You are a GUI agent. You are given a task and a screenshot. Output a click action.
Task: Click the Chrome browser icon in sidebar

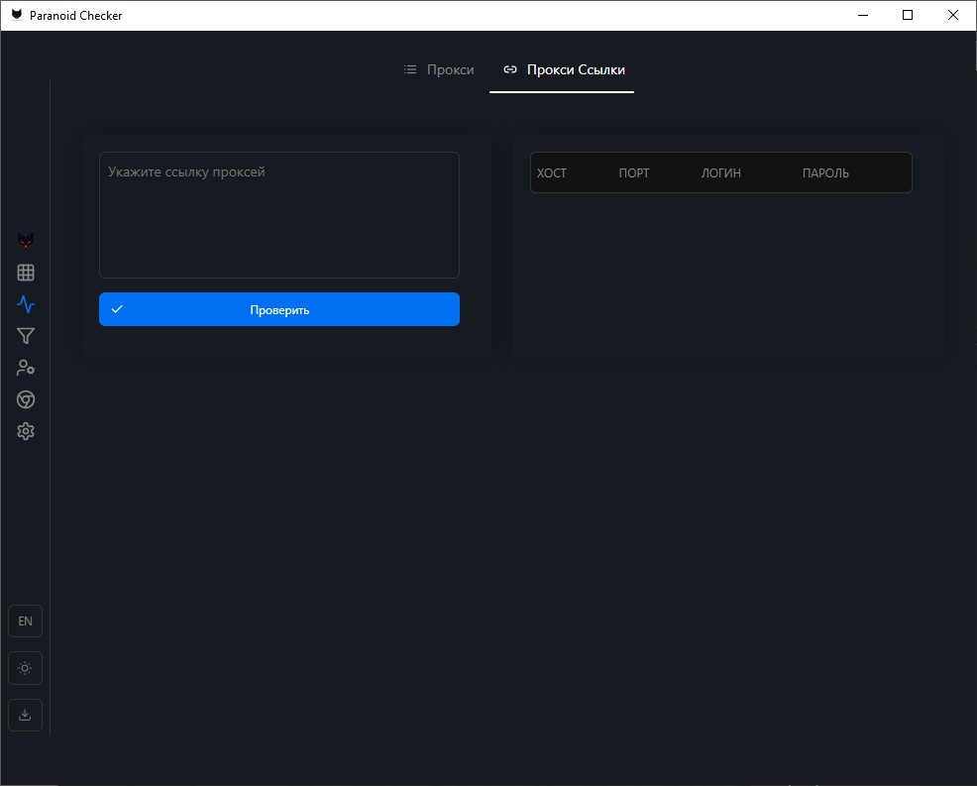click(x=26, y=399)
